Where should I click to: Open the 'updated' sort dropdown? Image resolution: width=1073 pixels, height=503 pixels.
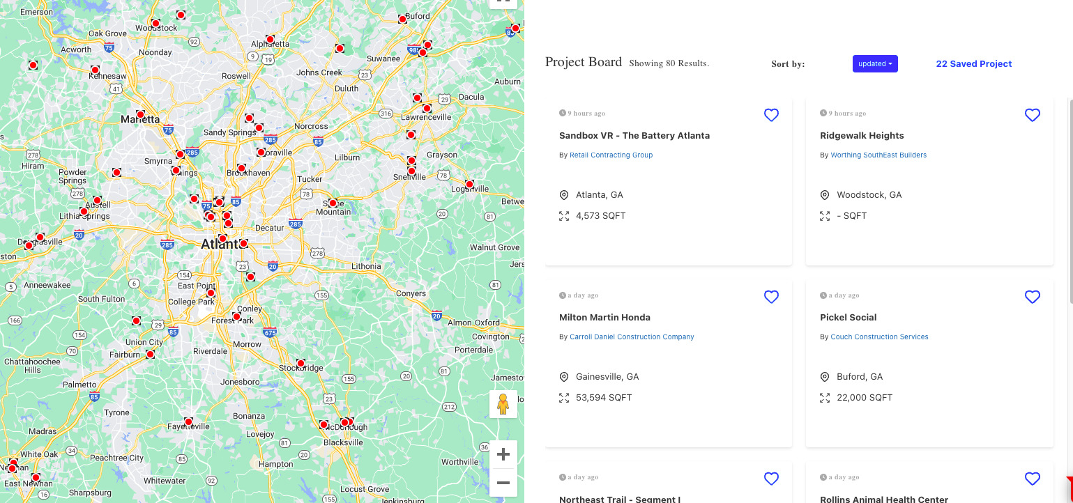[874, 64]
